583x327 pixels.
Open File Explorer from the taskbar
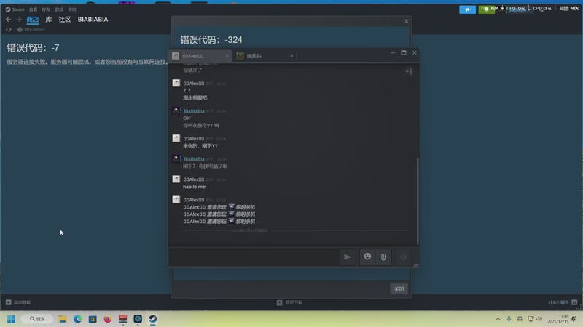[x=63, y=319]
